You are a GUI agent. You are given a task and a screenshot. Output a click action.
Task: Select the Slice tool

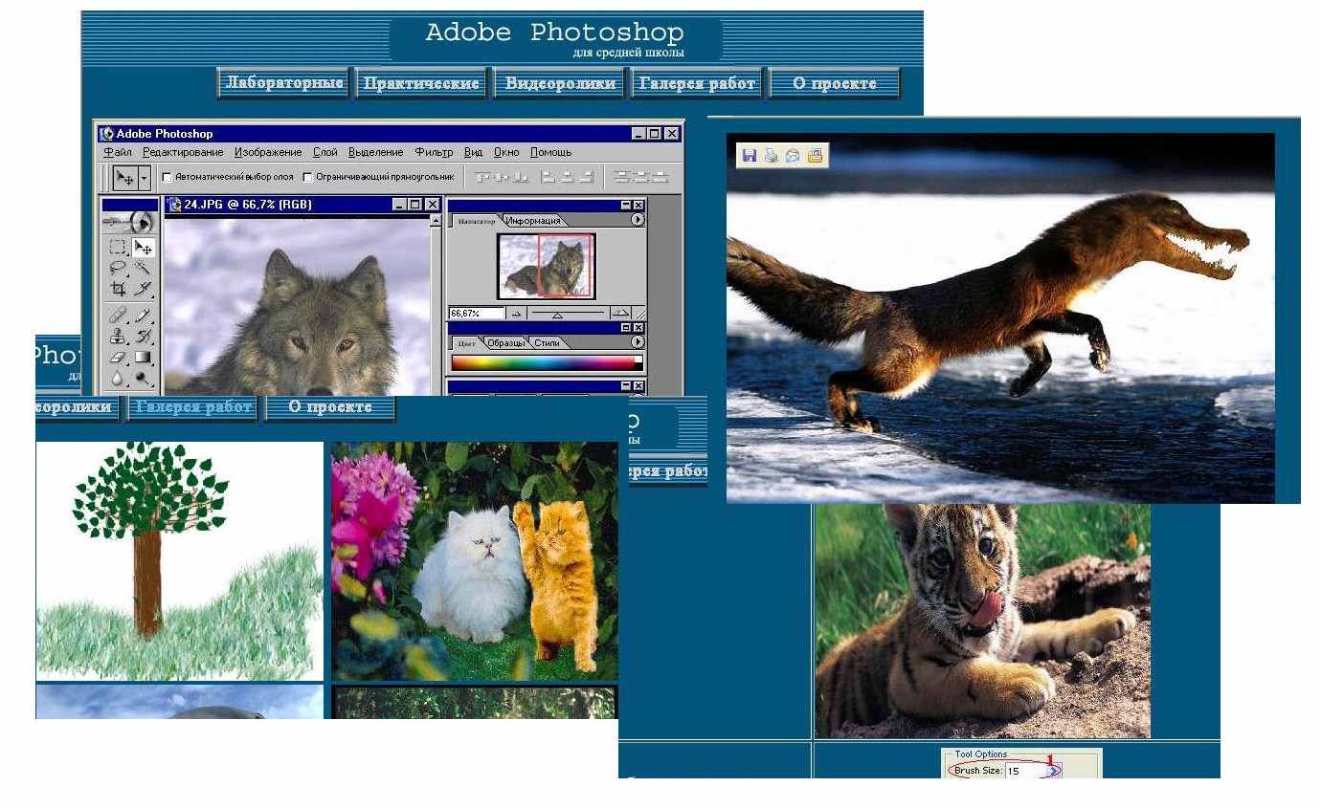pos(143,288)
